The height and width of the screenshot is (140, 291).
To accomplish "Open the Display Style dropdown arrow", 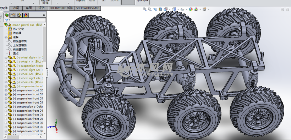I will 178,10.
